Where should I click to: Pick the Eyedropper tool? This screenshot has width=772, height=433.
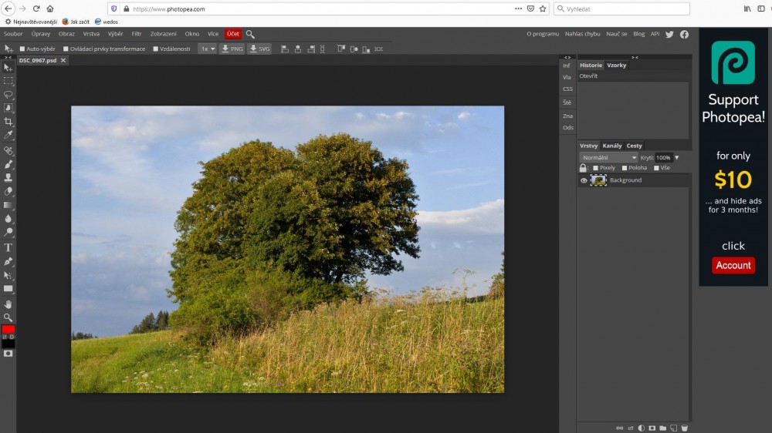(8, 136)
